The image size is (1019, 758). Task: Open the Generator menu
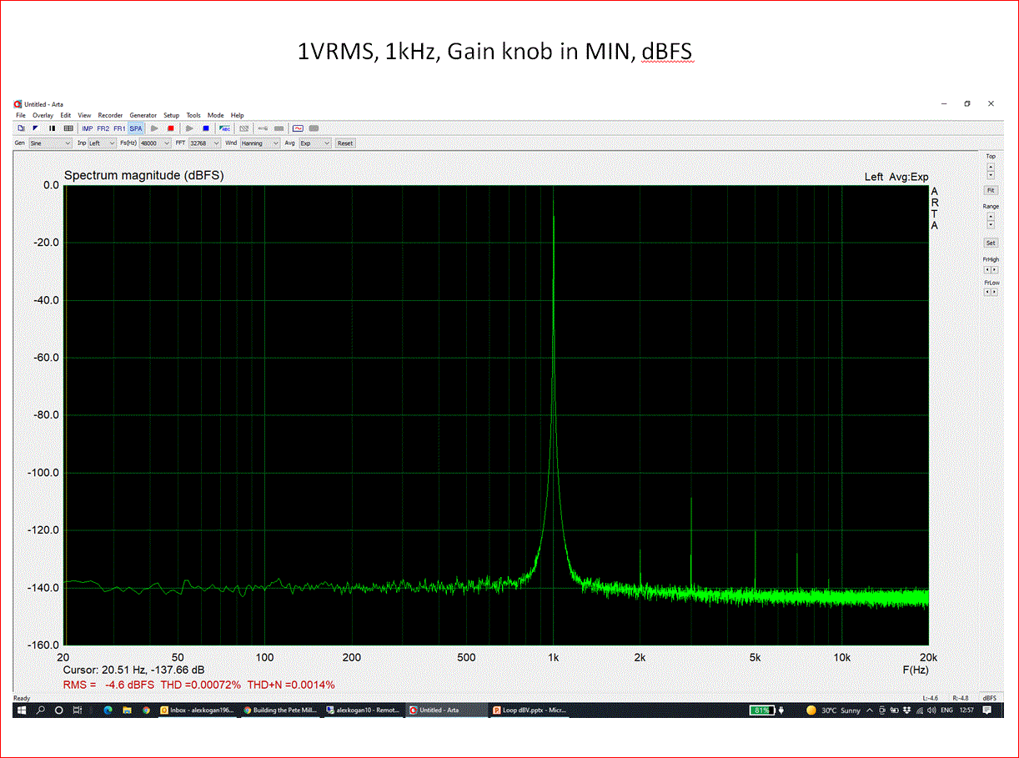143,115
